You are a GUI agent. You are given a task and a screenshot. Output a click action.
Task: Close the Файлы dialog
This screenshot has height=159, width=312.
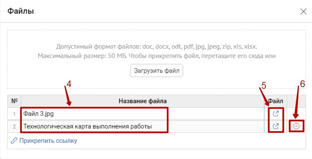(x=303, y=11)
